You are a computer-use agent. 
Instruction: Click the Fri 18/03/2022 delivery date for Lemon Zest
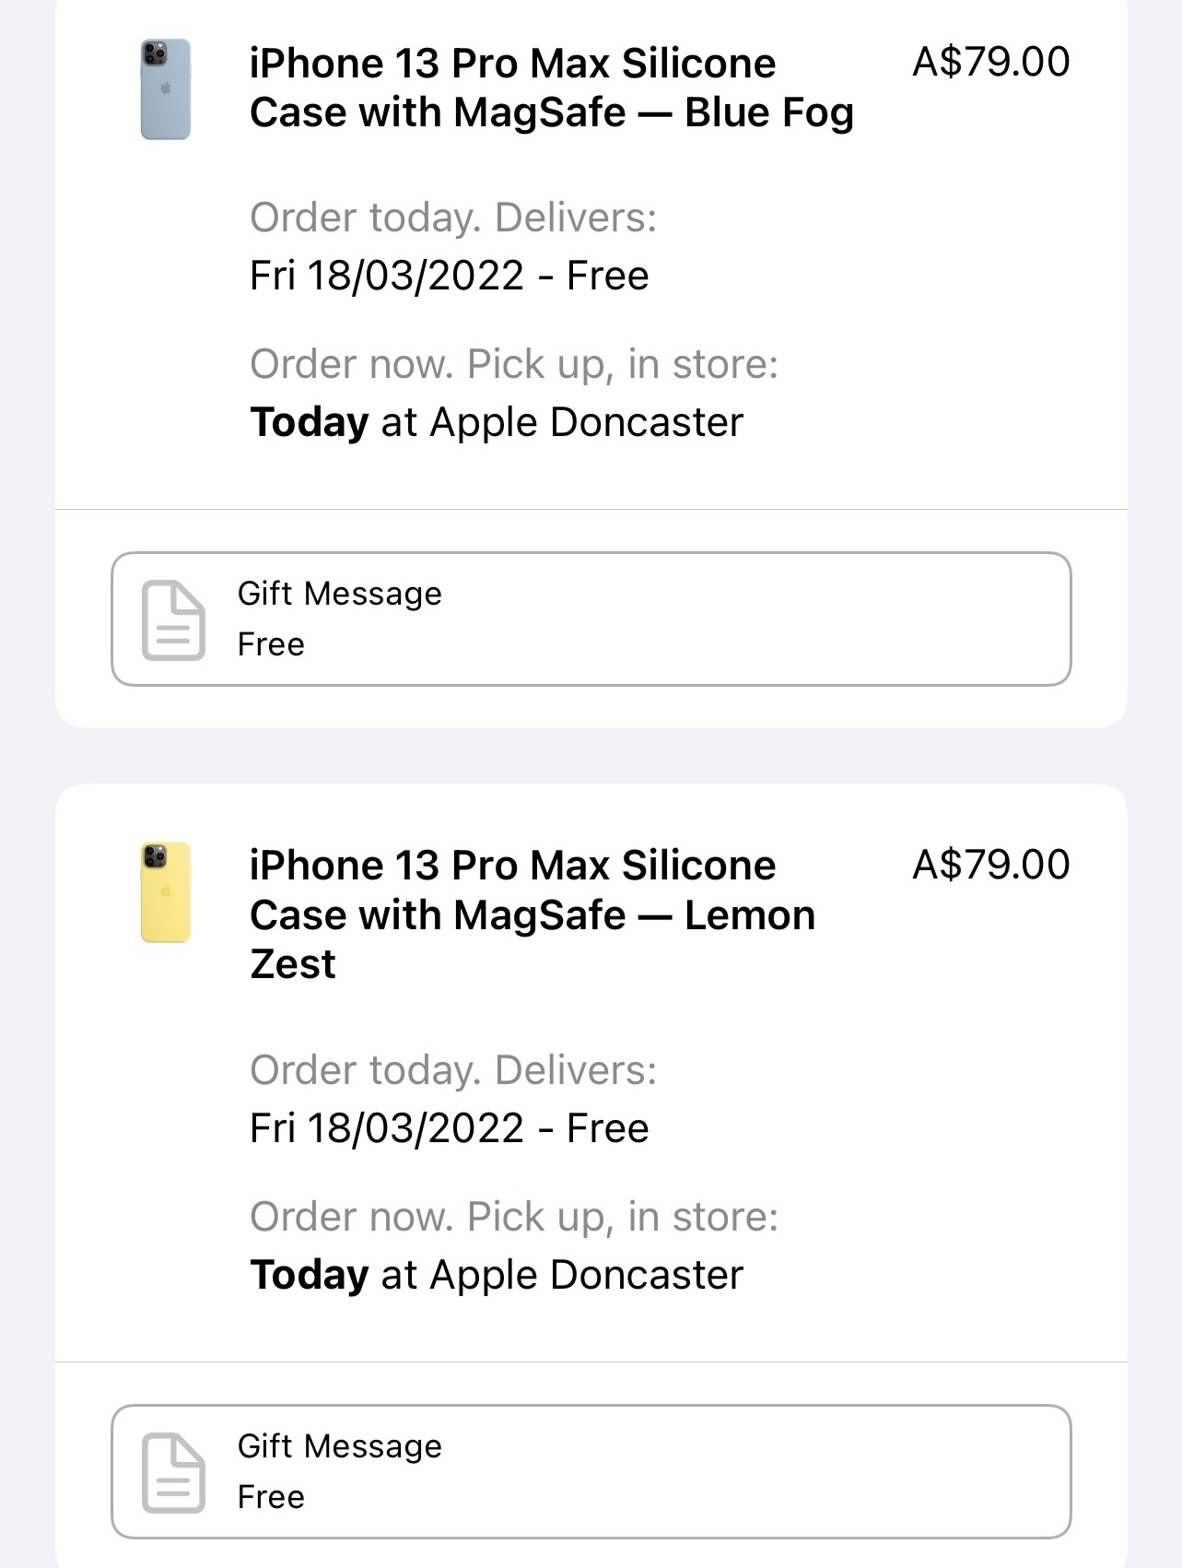[449, 1128]
